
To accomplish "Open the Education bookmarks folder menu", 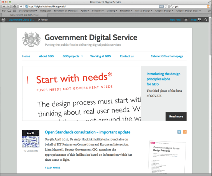I will [x=126, y=11].
